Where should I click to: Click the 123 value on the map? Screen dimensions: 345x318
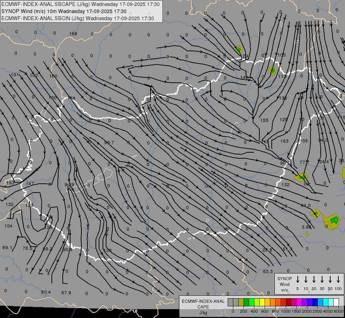coord(29,205)
